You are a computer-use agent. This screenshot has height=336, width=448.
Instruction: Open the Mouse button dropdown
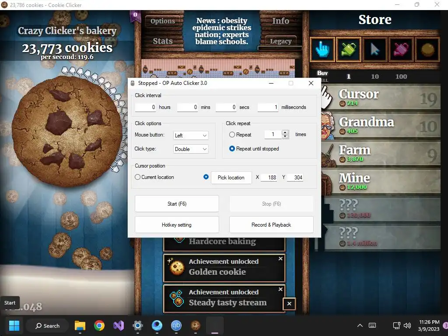(191, 136)
